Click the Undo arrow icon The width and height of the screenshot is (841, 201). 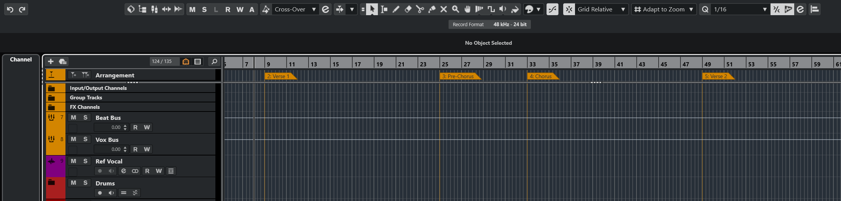[x=10, y=9]
